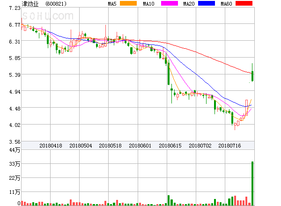Click the MA20 legend label
Viewport: 281px width, 206px height.
189,4
